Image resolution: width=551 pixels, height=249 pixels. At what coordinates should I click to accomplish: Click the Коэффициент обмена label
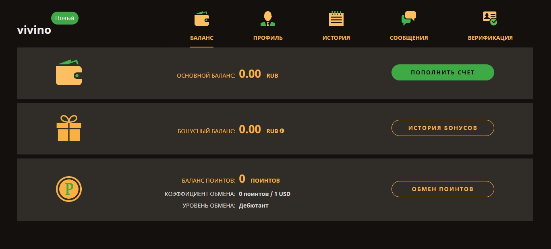pyautogui.click(x=200, y=194)
